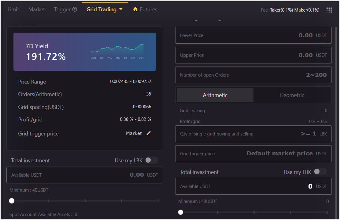Click the Upper Price input field
This screenshot has height=220, width=340.
[x=253, y=55]
